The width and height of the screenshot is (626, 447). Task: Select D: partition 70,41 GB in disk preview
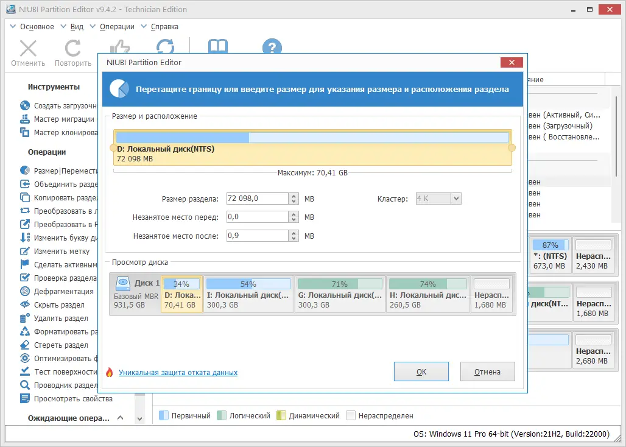click(181, 294)
